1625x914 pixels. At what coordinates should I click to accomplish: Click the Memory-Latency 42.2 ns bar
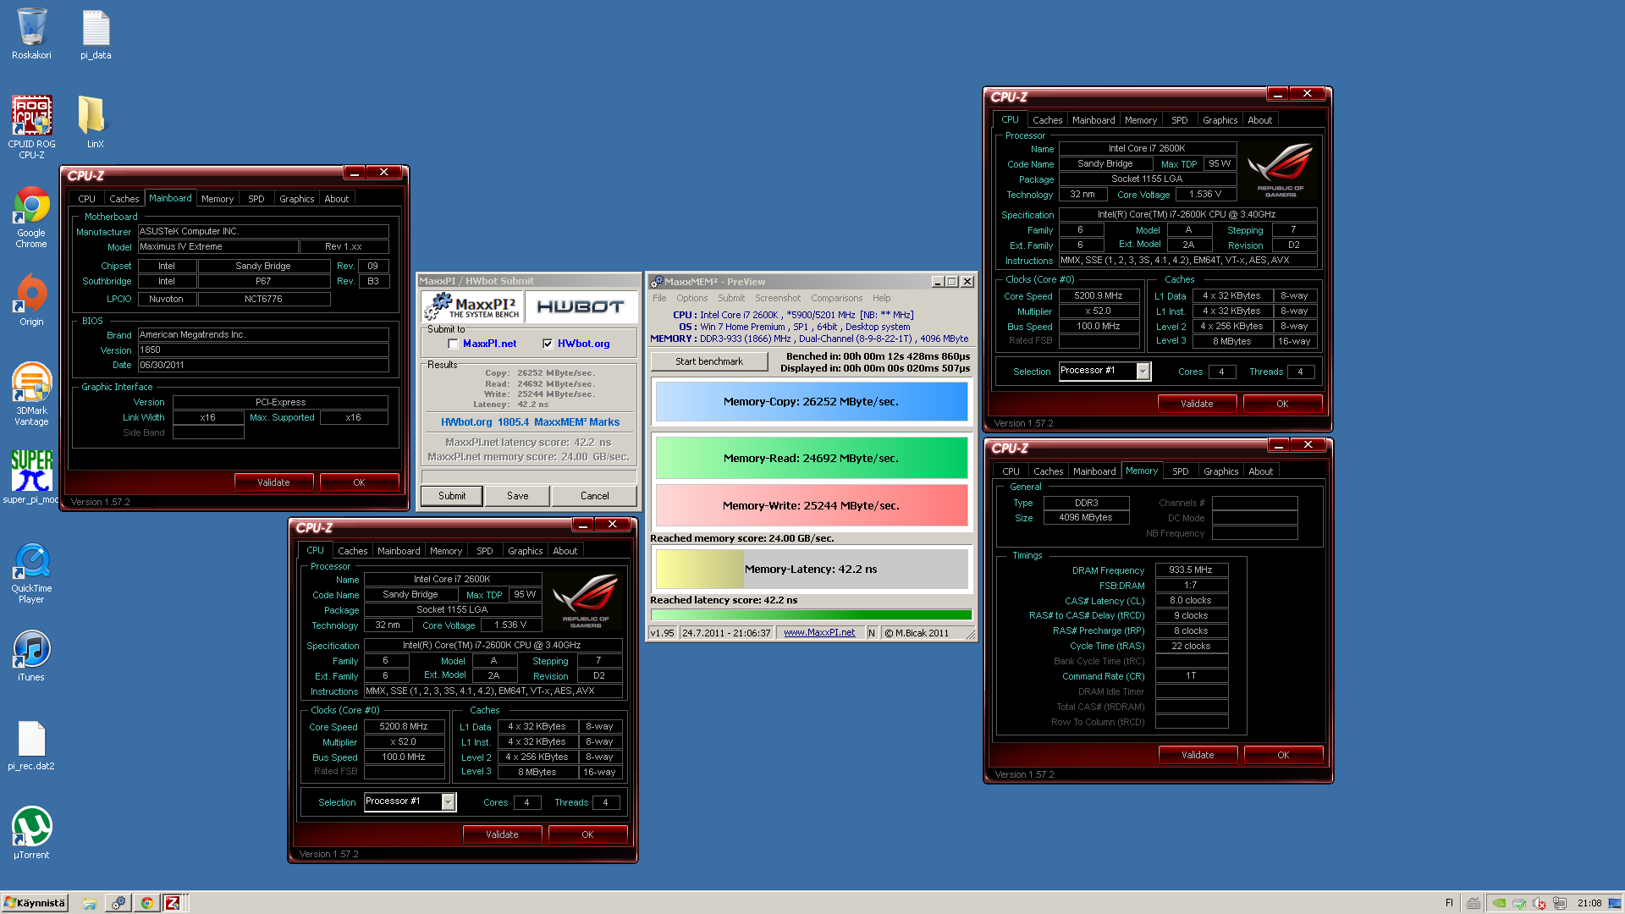811,570
